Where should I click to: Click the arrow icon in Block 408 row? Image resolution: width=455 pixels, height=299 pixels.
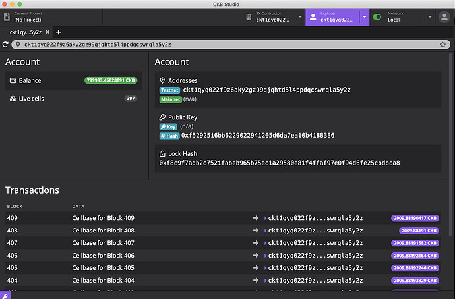(256, 231)
